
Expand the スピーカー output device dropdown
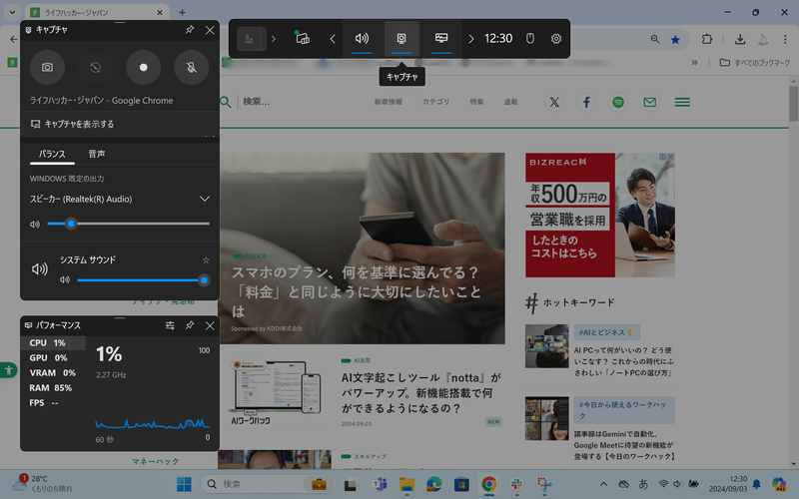pos(204,199)
